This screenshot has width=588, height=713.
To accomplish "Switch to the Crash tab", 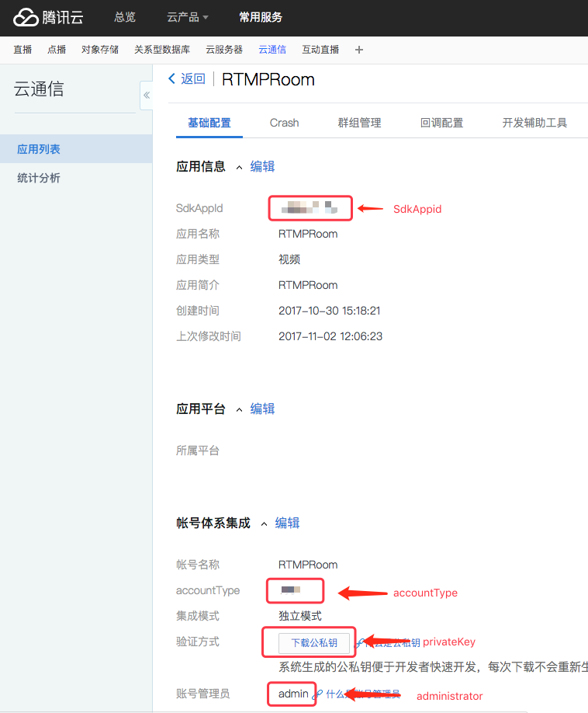I will pyautogui.click(x=284, y=123).
